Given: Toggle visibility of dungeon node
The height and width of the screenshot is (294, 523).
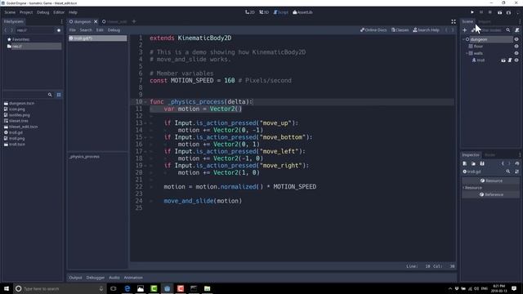Looking at the screenshot, I should [x=516, y=39].
